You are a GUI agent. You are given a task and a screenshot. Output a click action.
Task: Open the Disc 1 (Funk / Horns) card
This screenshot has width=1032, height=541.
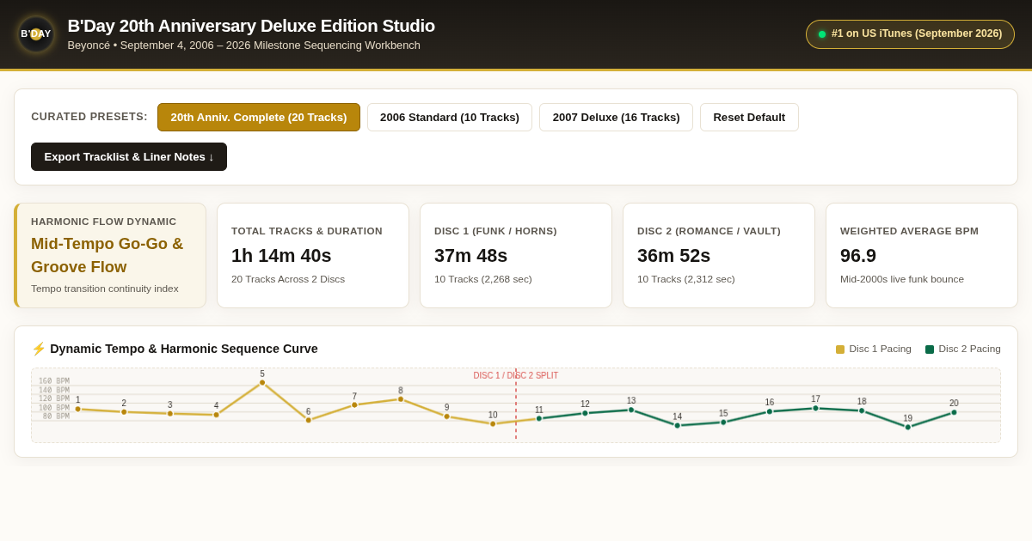click(x=516, y=256)
